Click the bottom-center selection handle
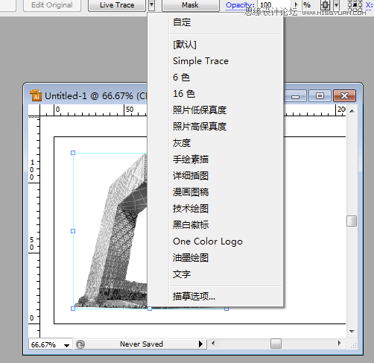This screenshot has height=363, width=374. click(x=150, y=309)
